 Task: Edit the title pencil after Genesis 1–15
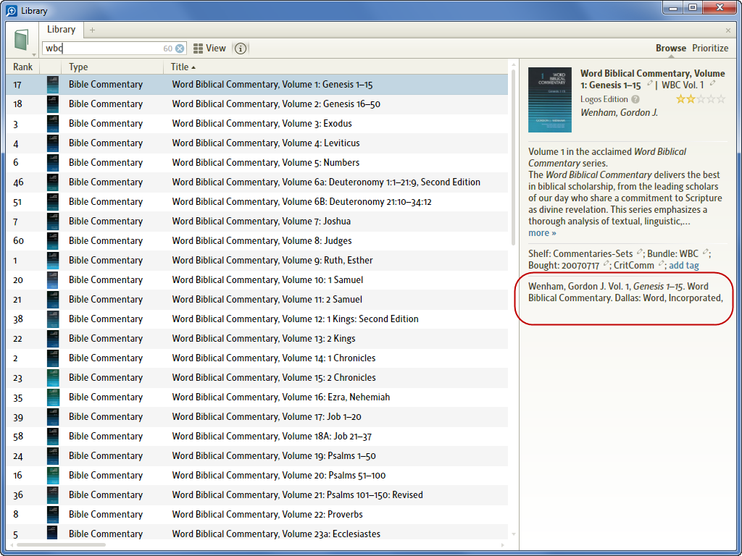pyautogui.click(x=650, y=84)
